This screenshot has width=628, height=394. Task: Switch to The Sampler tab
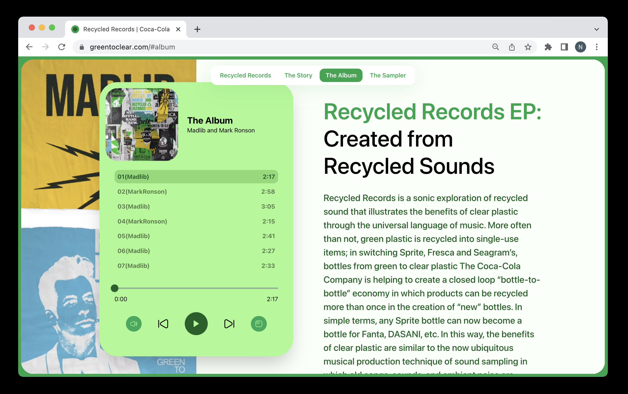pos(388,75)
